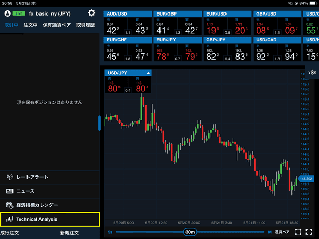This screenshot has height=239, width=319.
Task: Click the panel divider blue handle
Action: [x=99, y=123]
